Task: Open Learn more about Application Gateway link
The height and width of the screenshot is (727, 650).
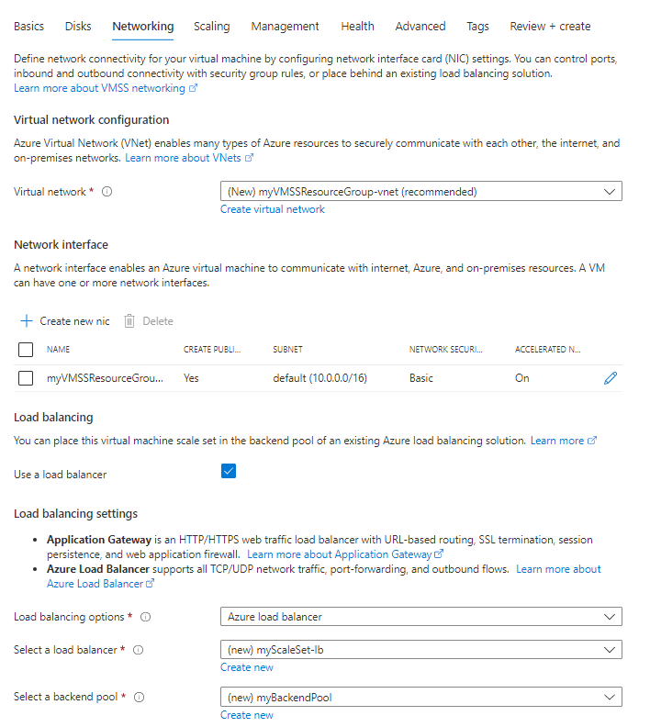Action: point(339,554)
